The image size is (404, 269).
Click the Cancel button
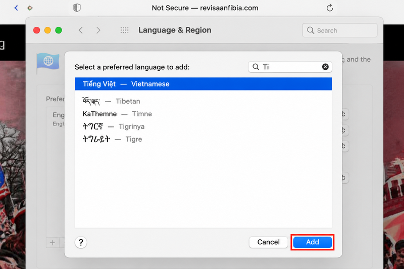point(268,242)
